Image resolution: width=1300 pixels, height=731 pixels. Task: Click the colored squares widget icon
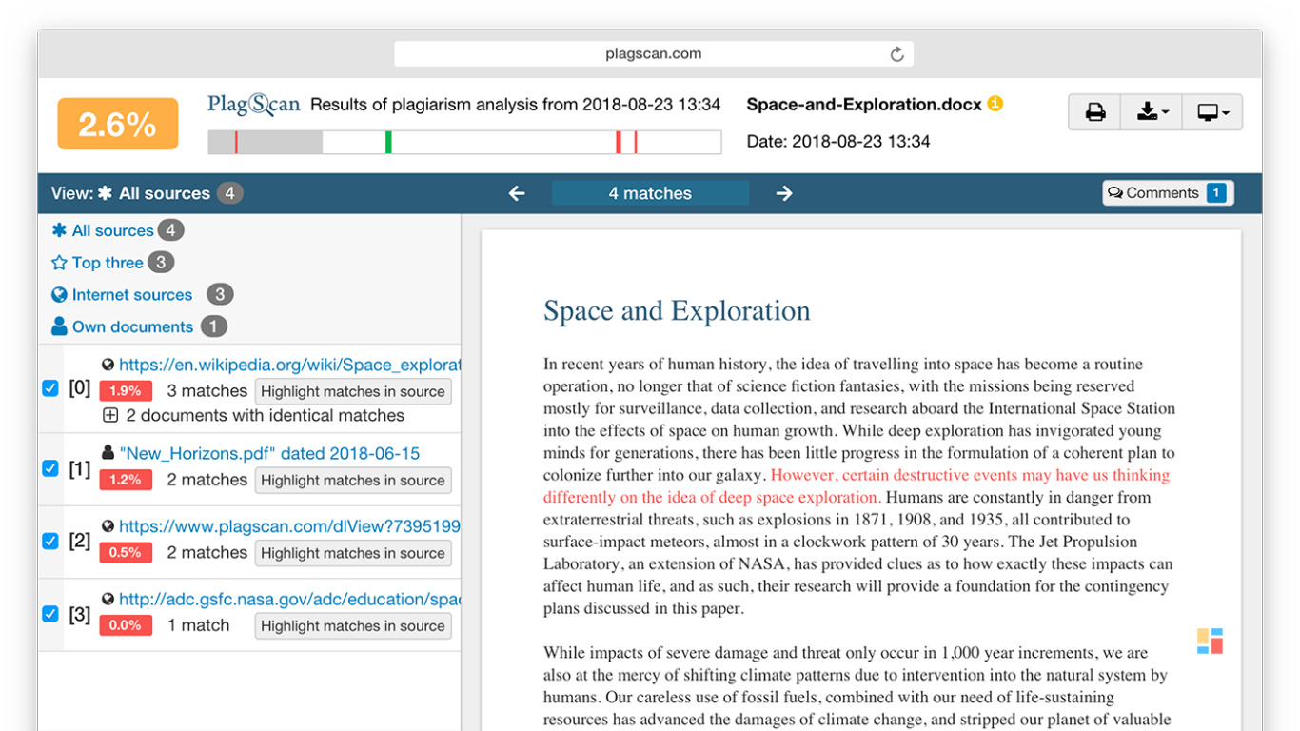coord(1210,641)
